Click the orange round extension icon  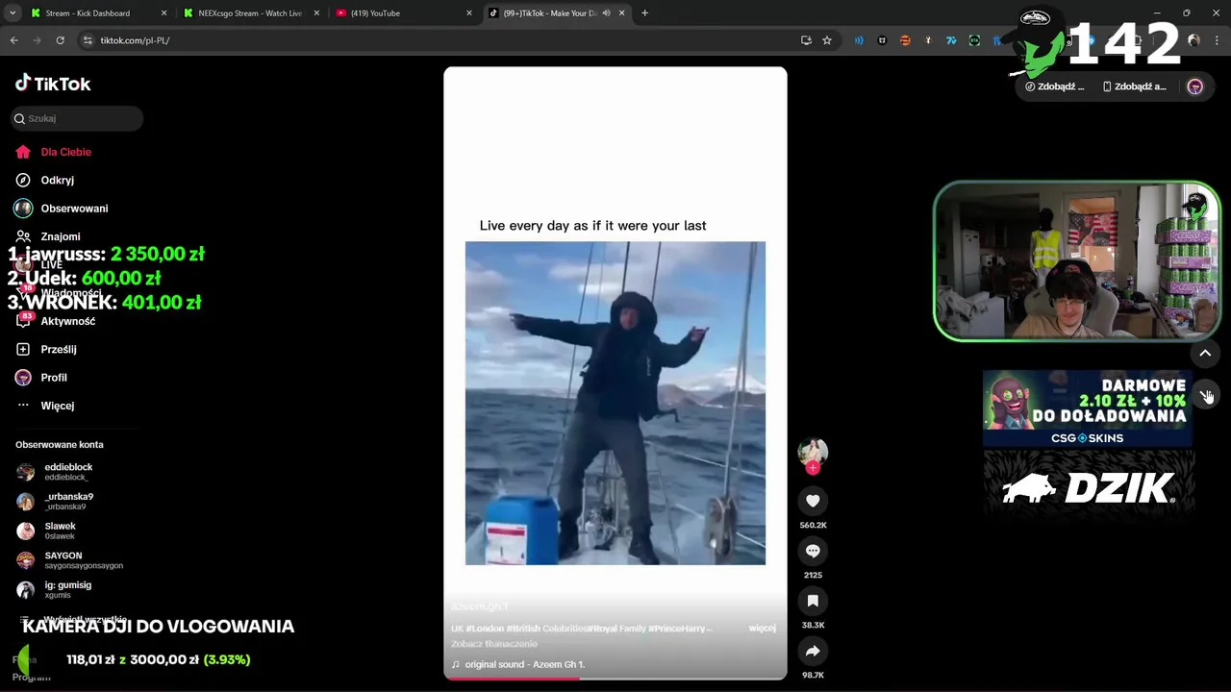pos(905,40)
